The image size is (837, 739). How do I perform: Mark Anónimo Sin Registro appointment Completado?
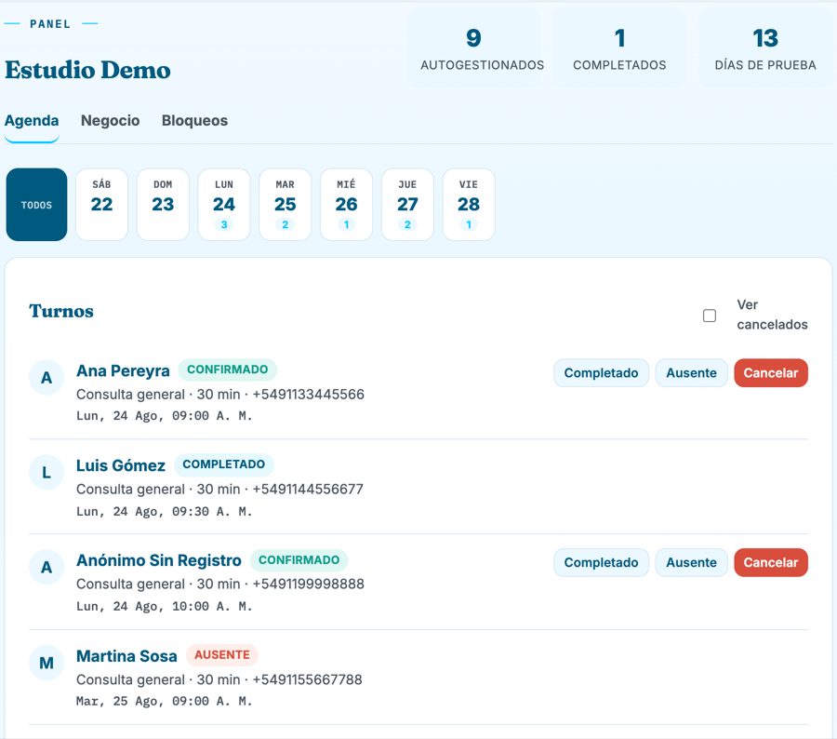[601, 563]
